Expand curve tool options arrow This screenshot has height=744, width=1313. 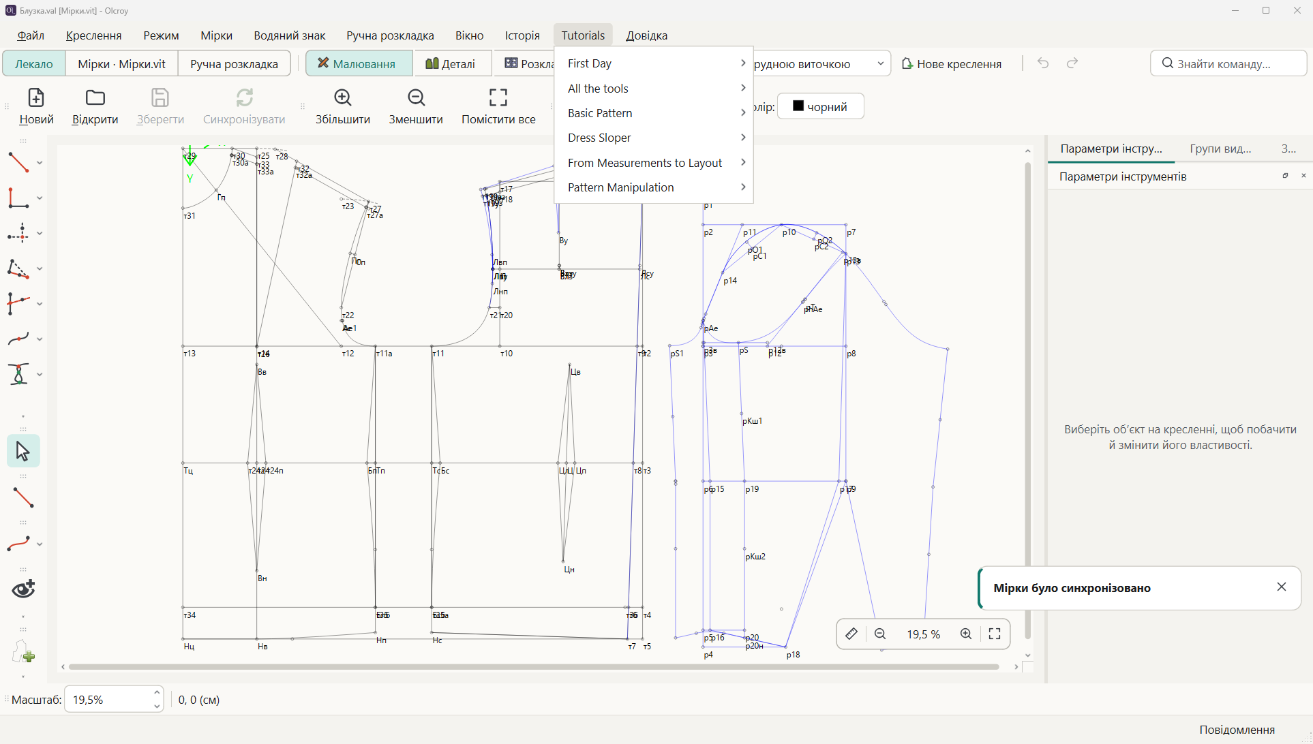coord(40,339)
